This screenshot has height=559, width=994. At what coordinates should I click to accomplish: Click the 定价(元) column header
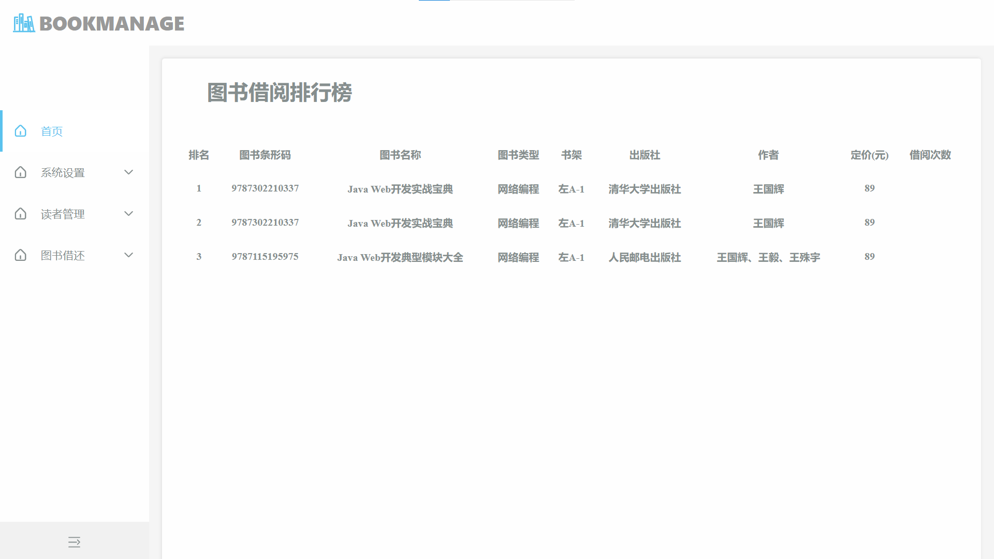pos(869,155)
